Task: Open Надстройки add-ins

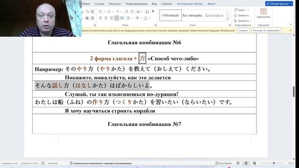Action: (x=263, y=14)
